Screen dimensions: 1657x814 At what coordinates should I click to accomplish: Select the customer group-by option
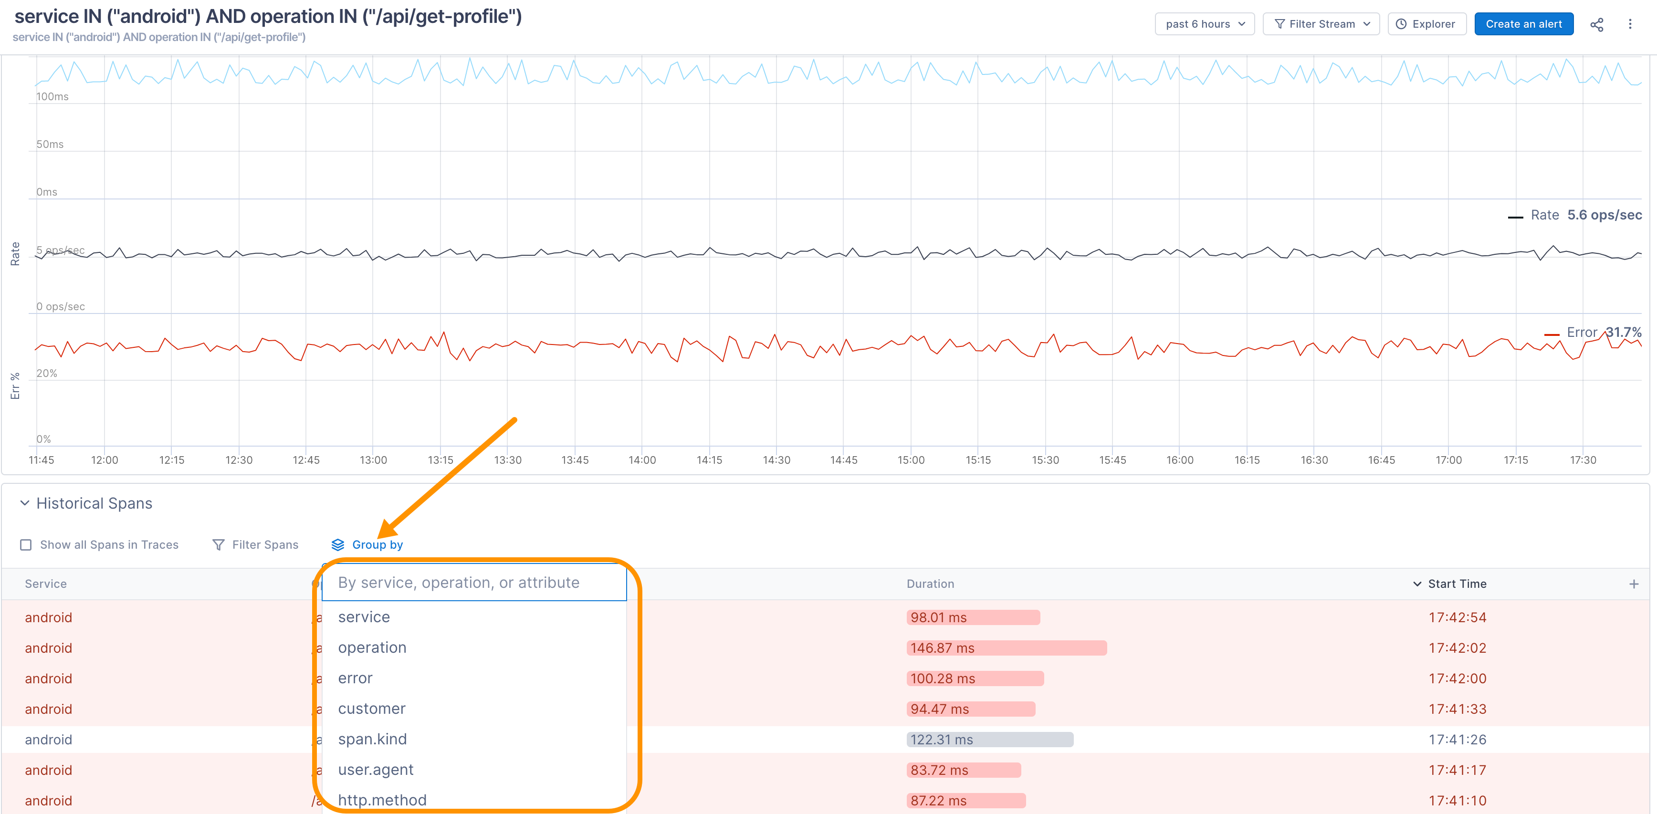pos(372,709)
